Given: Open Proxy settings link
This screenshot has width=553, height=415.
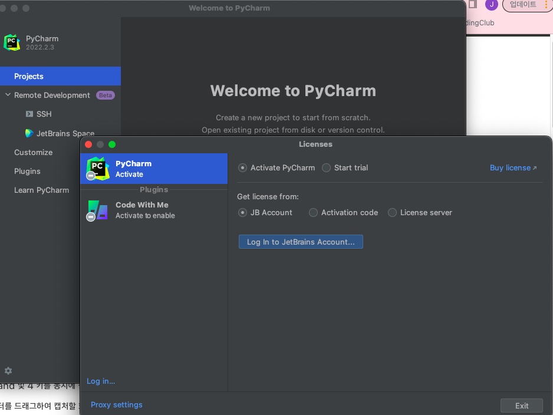Looking at the screenshot, I should tap(117, 405).
